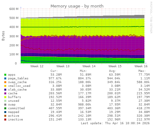Click the 'Week 14' x-axis label
This screenshot has width=154, height=127.
click(89, 66)
